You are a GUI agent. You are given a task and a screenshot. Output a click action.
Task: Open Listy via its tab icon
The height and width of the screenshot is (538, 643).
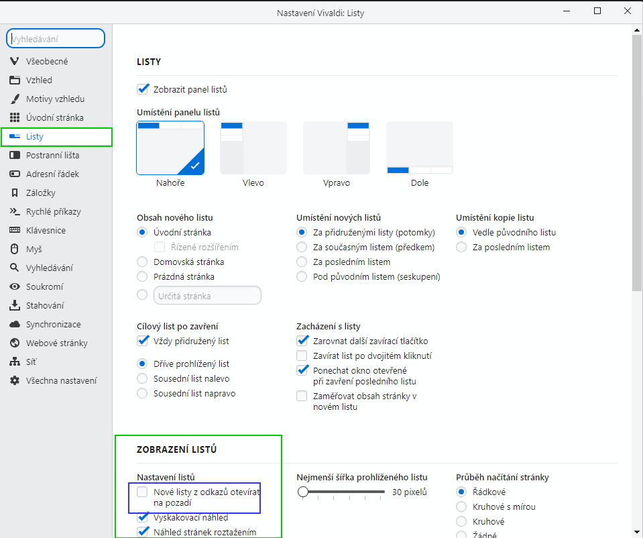pyautogui.click(x=14, y=137)
